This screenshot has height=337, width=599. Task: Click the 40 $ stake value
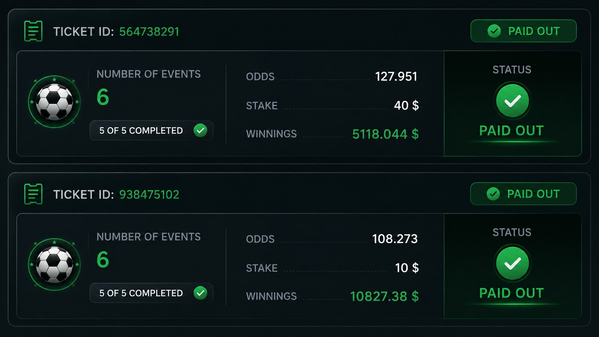click(x=406, y=105)
